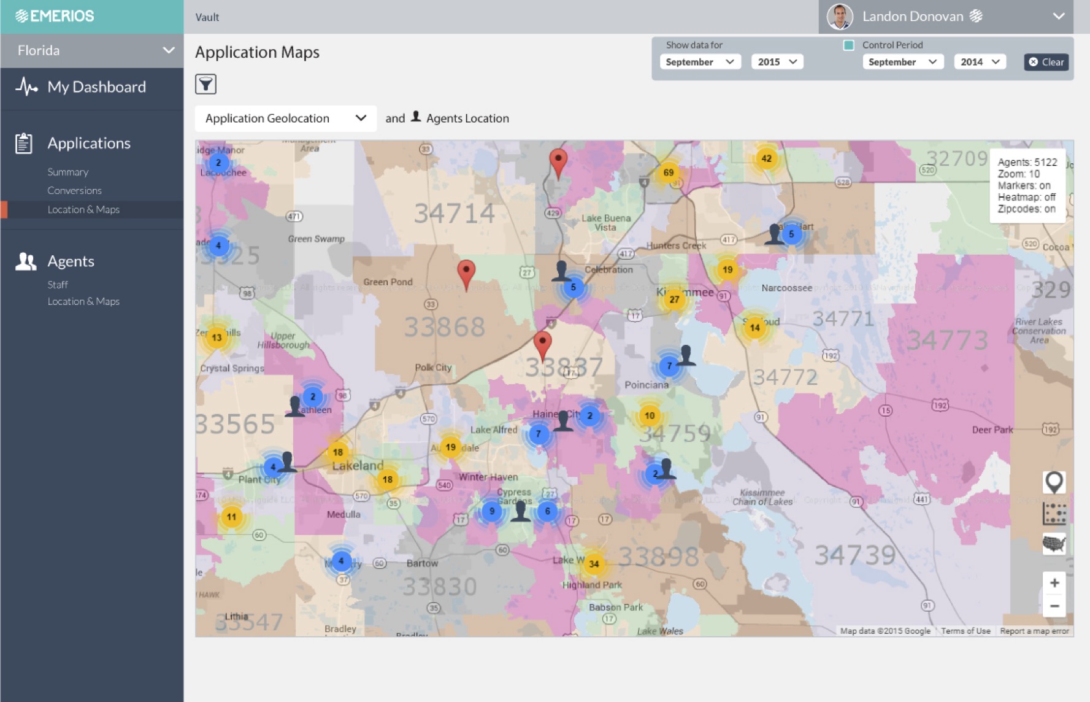Viewport: 1090px width, 702px height.
Task: Go to Staff under Agents
Action: click(58, 285)
